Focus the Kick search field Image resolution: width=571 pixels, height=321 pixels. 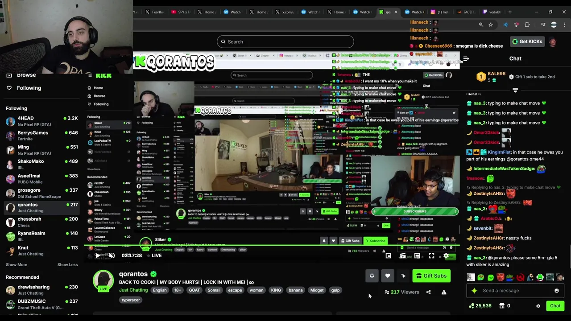point(285,42)
